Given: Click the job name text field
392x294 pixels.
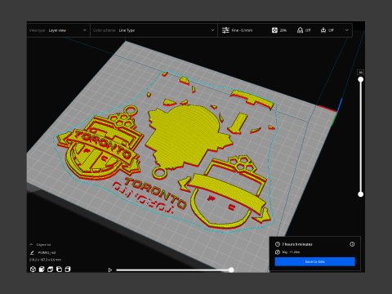Looking at the screenshot, I should tap(47, 252).
